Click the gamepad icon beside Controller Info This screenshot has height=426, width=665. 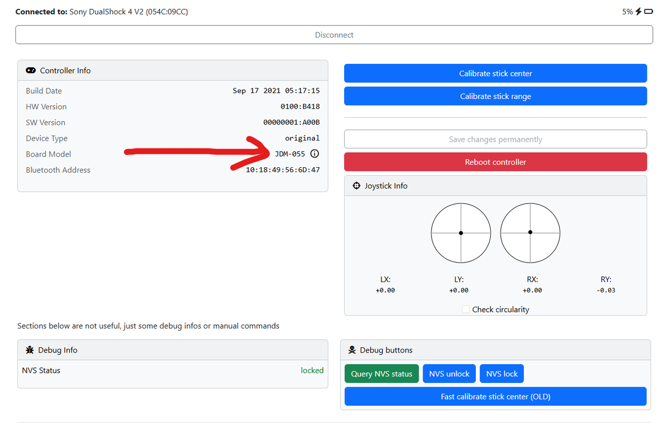(31, 70)
